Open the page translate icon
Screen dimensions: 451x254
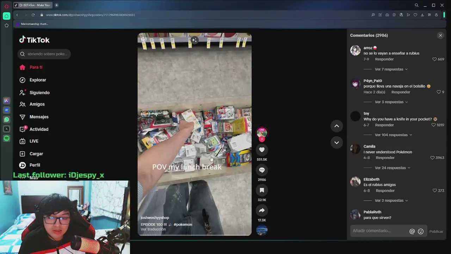tap(401, 15)
